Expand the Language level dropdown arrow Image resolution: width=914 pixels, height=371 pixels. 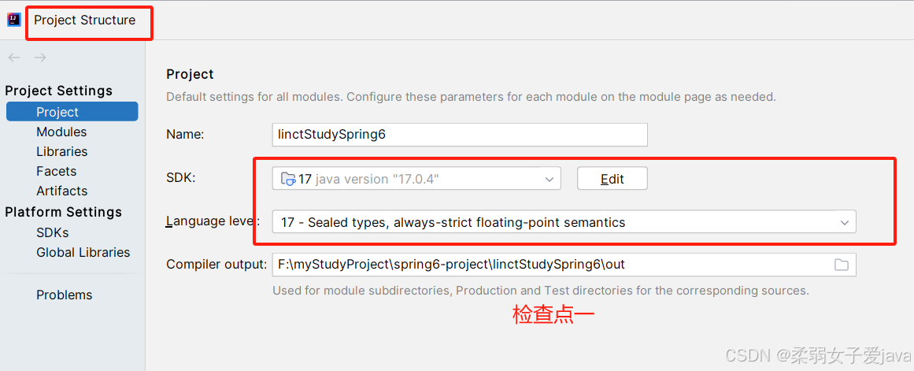coord(843,222)
